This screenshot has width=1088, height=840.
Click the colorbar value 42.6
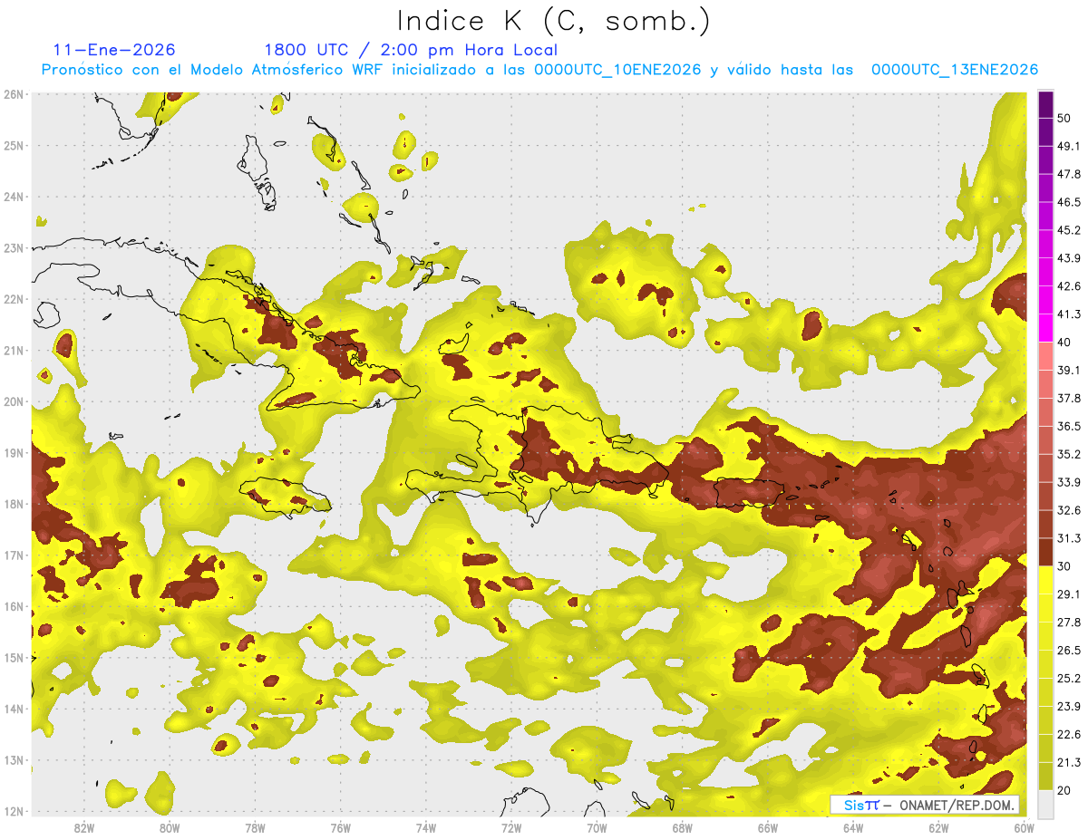pos(1069,286)
